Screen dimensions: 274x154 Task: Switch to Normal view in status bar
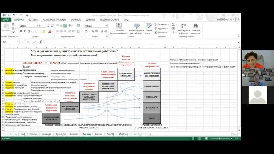pos(193,139)
